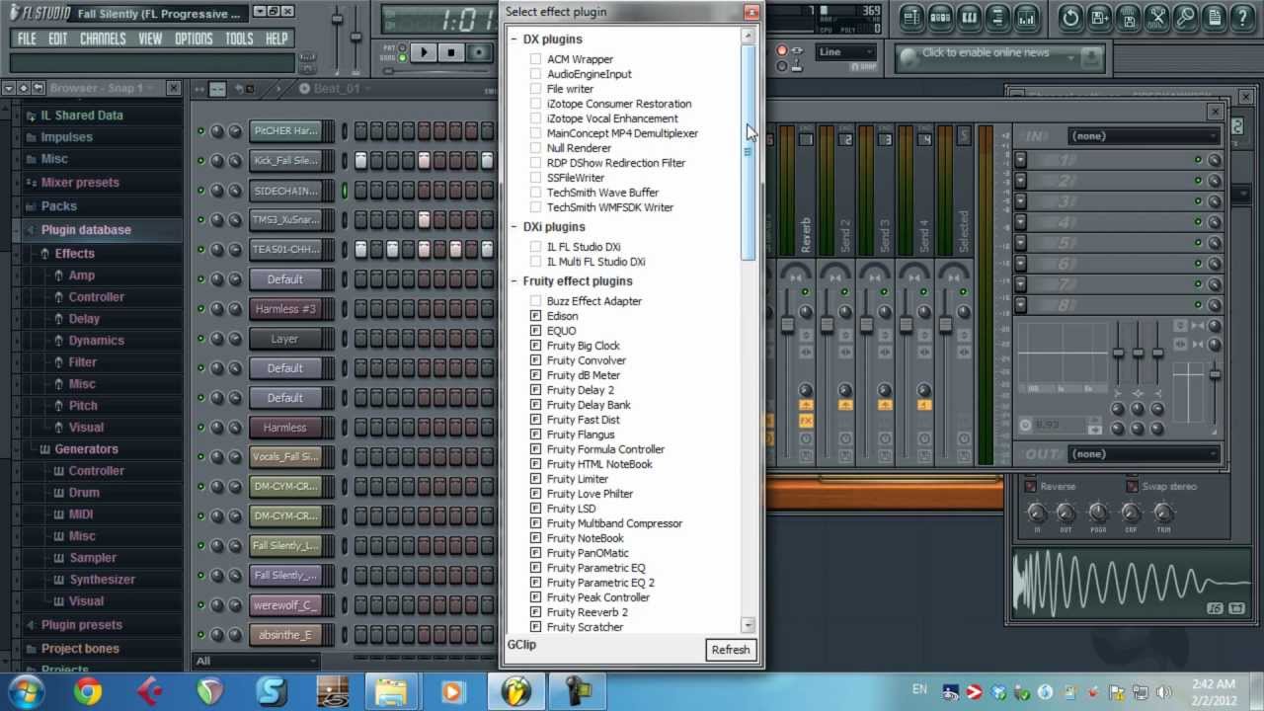Click the Record transport button
The image size is (1264, 711).
[480, 52]
